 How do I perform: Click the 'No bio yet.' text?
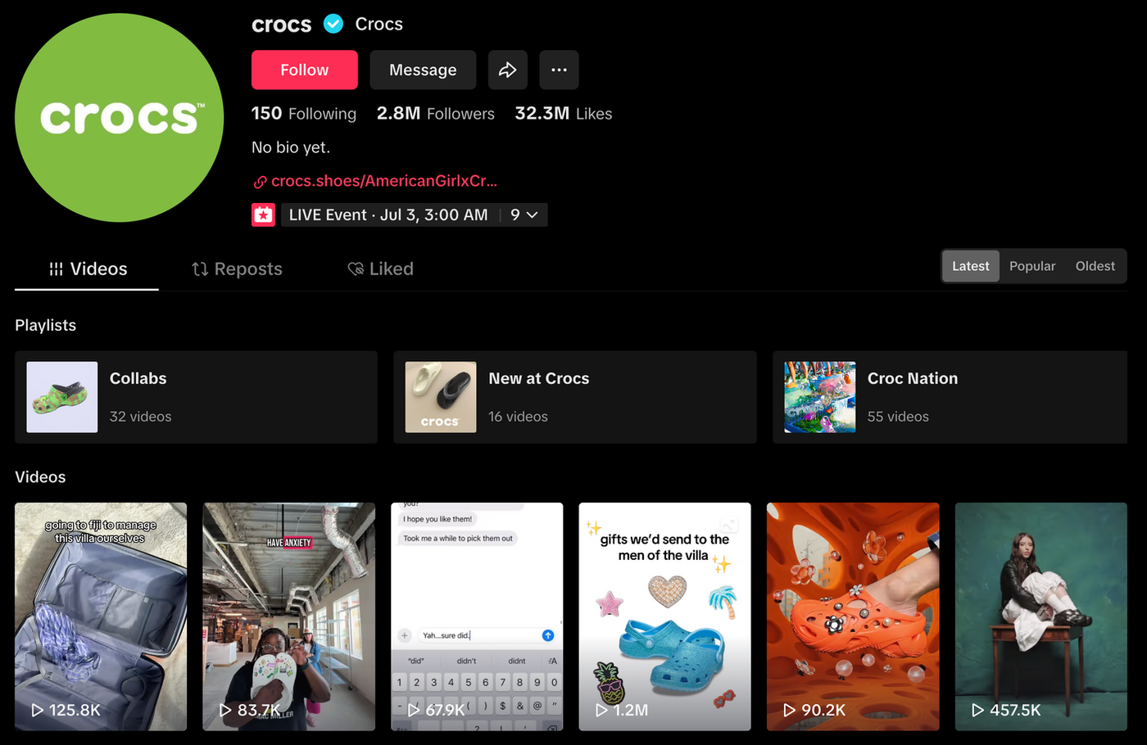pos(291,147)
